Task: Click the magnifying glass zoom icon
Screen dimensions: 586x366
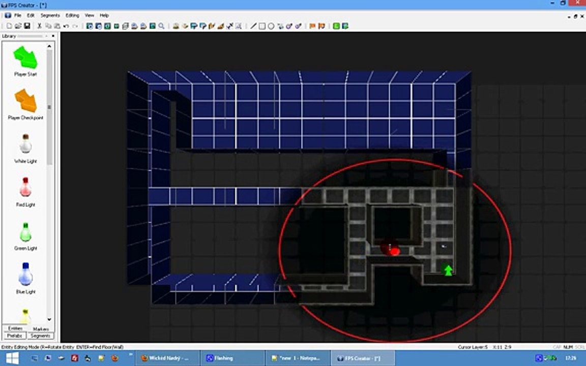Action: click(161, 26)
